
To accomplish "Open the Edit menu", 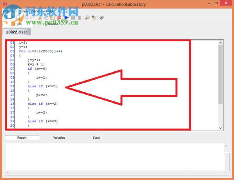I will click(x=14, y=11).
